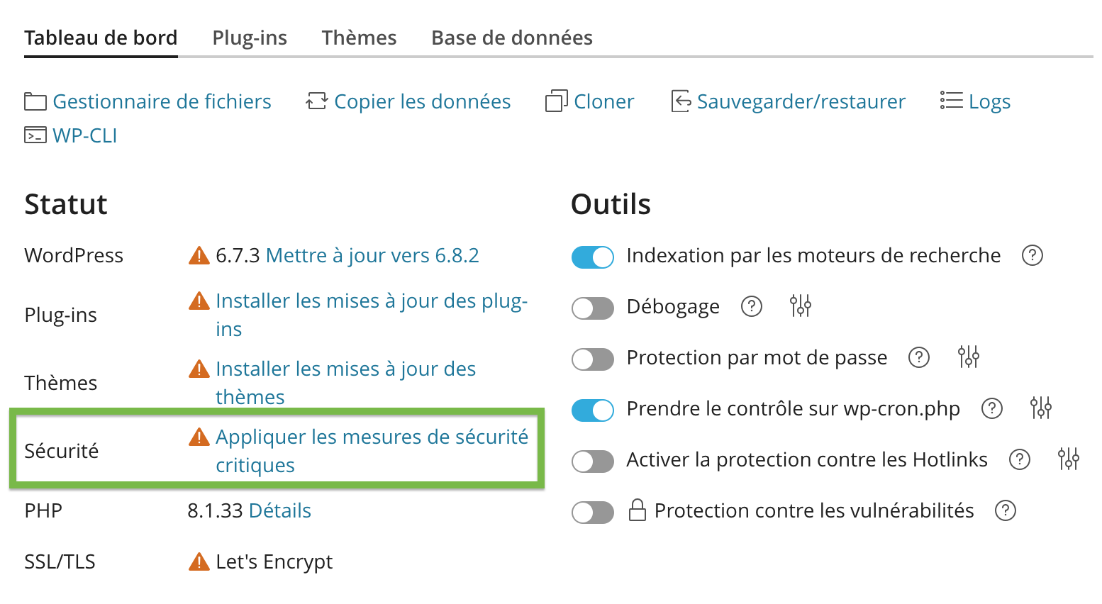The image size is (1102, 604).
Task: Turn on password protection toggle
Action: coord(593,359)
